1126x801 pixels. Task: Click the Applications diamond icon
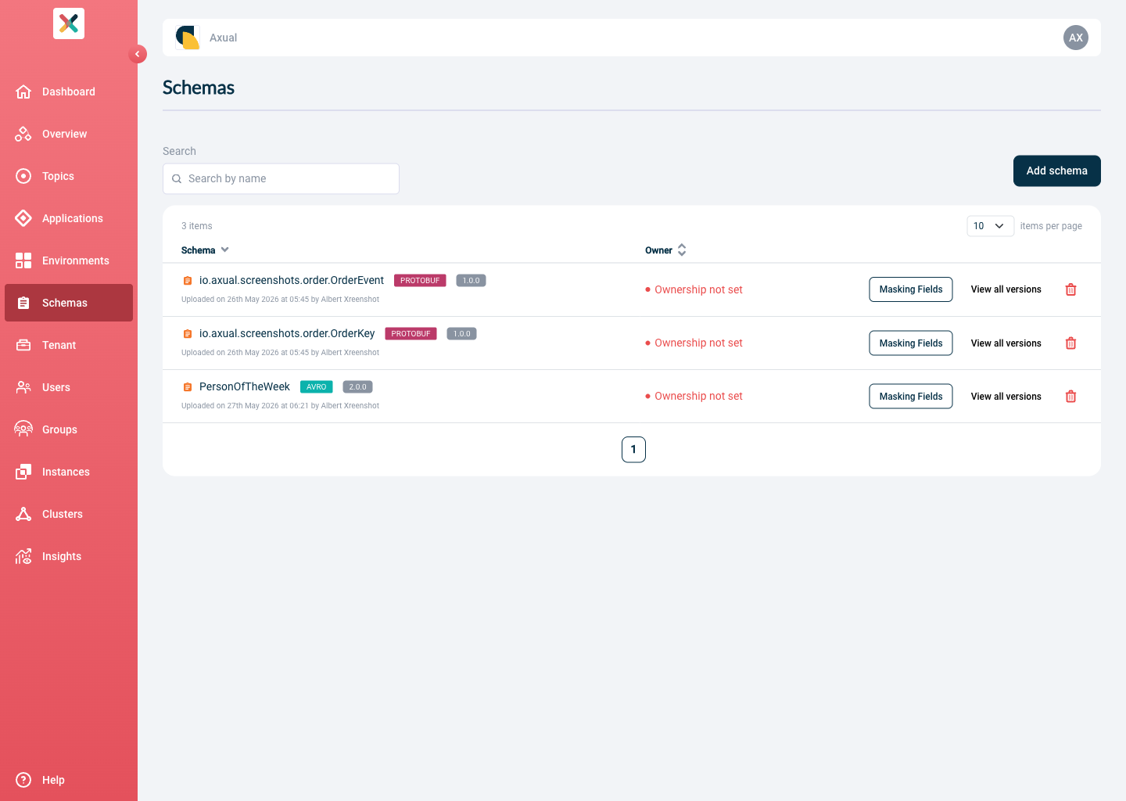click(23, 218)
